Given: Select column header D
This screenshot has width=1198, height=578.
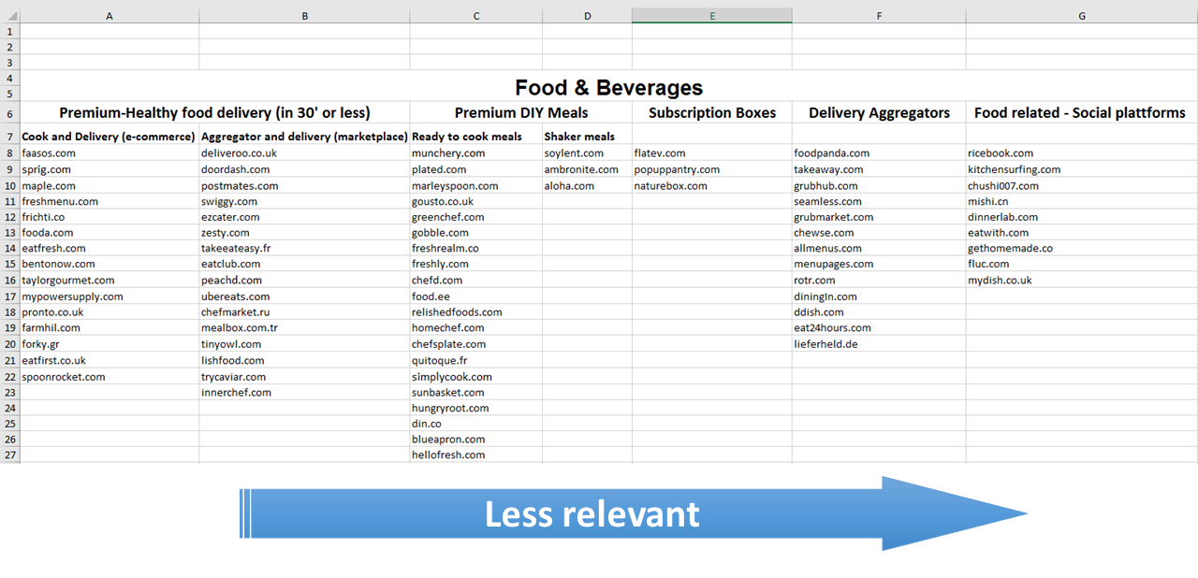Looking at the screenshot, I should tap(587, 16).
